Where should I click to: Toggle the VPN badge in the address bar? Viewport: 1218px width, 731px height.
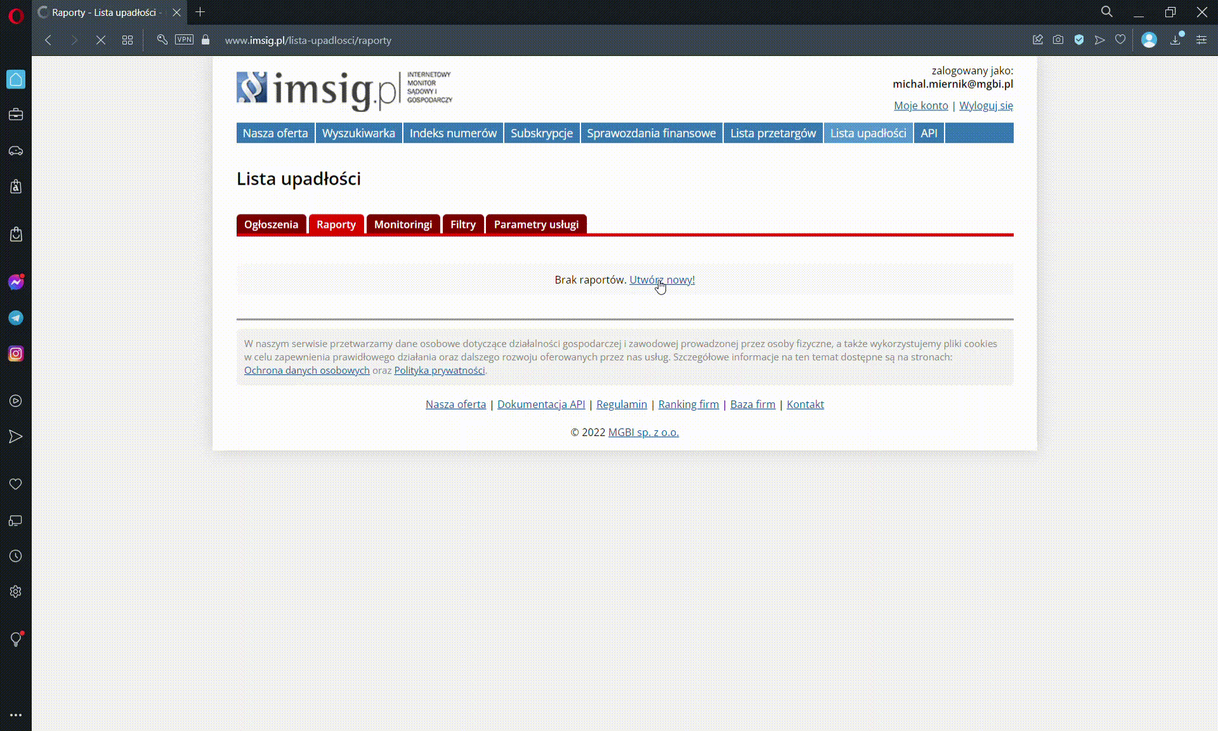(184, 39)
